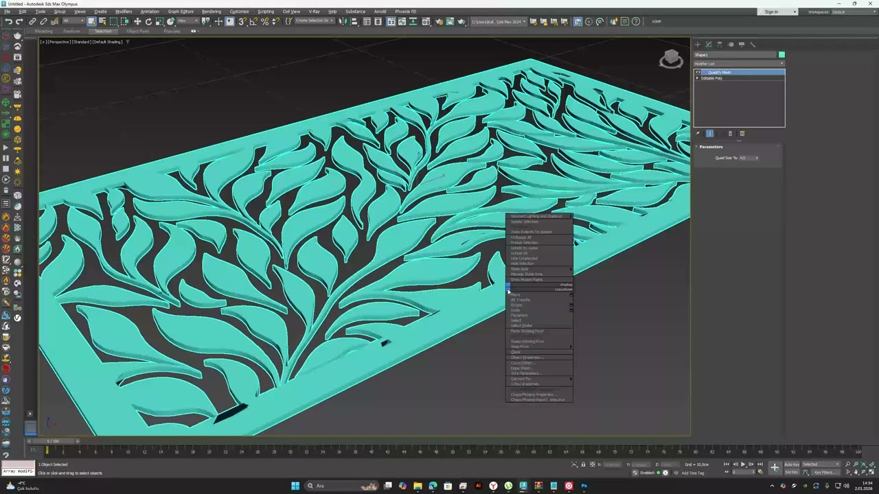Toggle the Angle Snap icon
Screen dimensions: 879x494
point(254,21)
